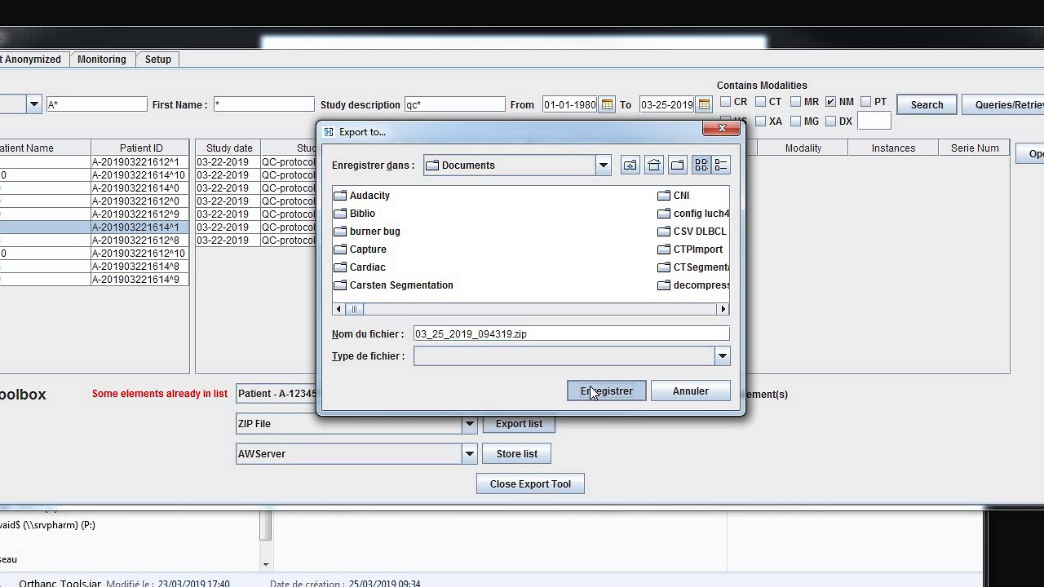Open the CTSegmentation folder
The width and height of the screenshot is (1044, 587).
point(693,267)
